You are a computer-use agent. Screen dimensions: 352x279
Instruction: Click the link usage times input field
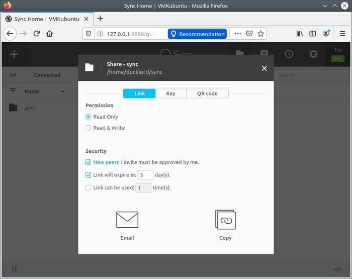(143, 188)
